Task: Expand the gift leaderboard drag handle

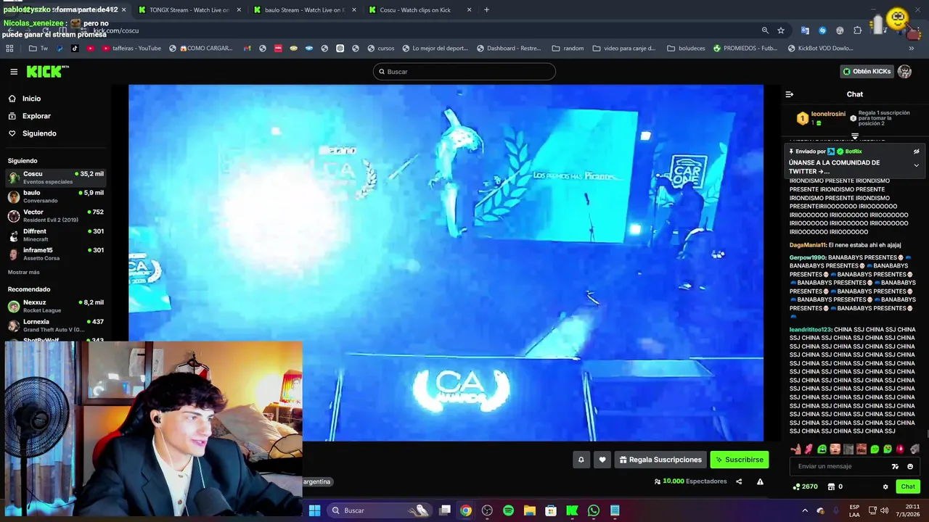Action: pos(855,136)
